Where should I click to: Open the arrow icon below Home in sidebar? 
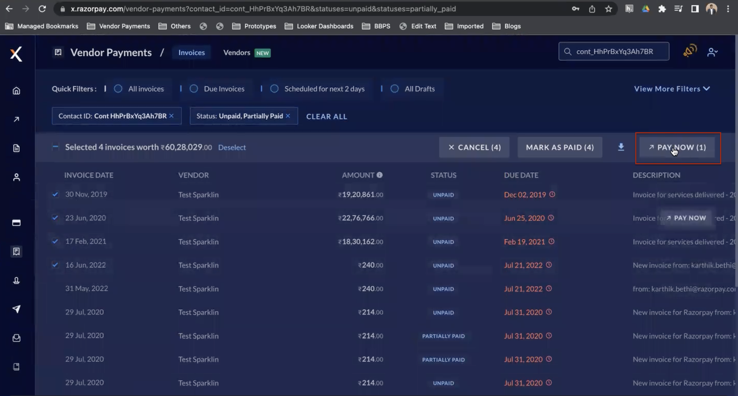(x=16, y=119)
